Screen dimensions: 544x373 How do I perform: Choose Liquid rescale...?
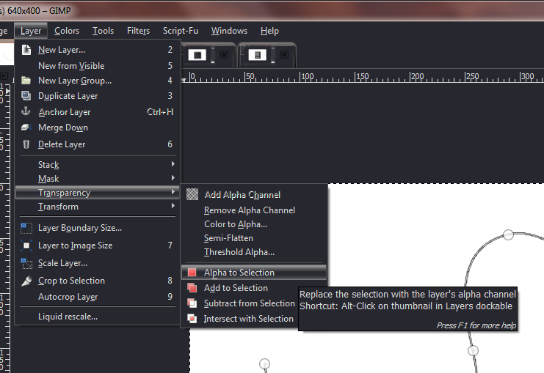click(98, 317)
